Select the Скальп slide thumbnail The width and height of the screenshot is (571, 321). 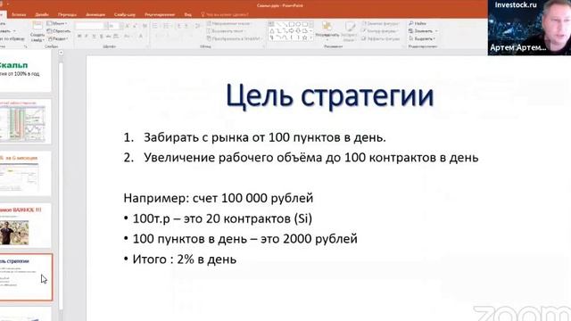(26, 71)
